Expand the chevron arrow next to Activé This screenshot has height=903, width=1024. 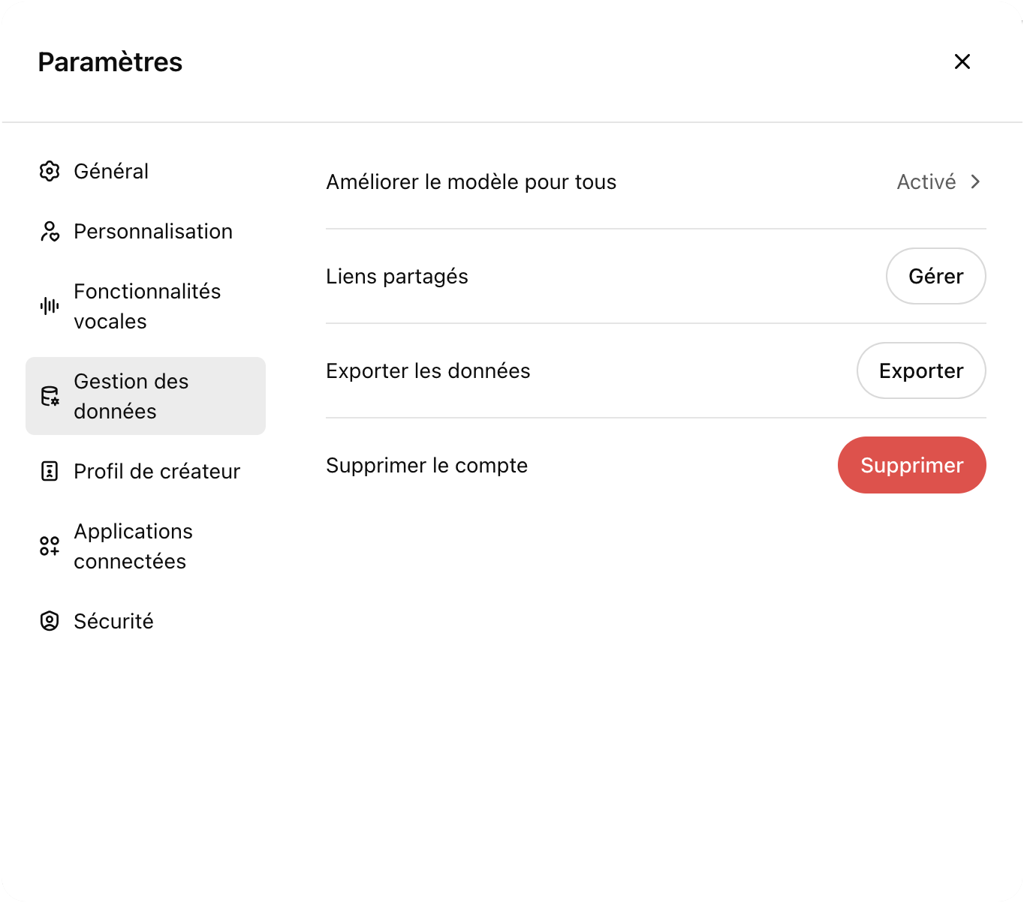[x=975, y=181]
